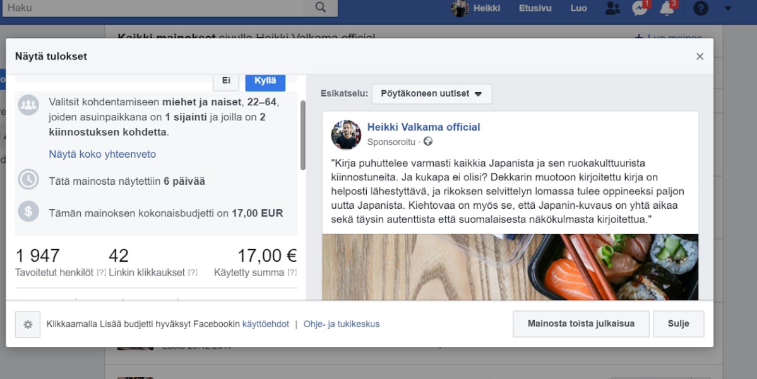This screenshot has height=379, width=757.
Task: Click the 17,00 € spent amount
Action: (267, 255)
